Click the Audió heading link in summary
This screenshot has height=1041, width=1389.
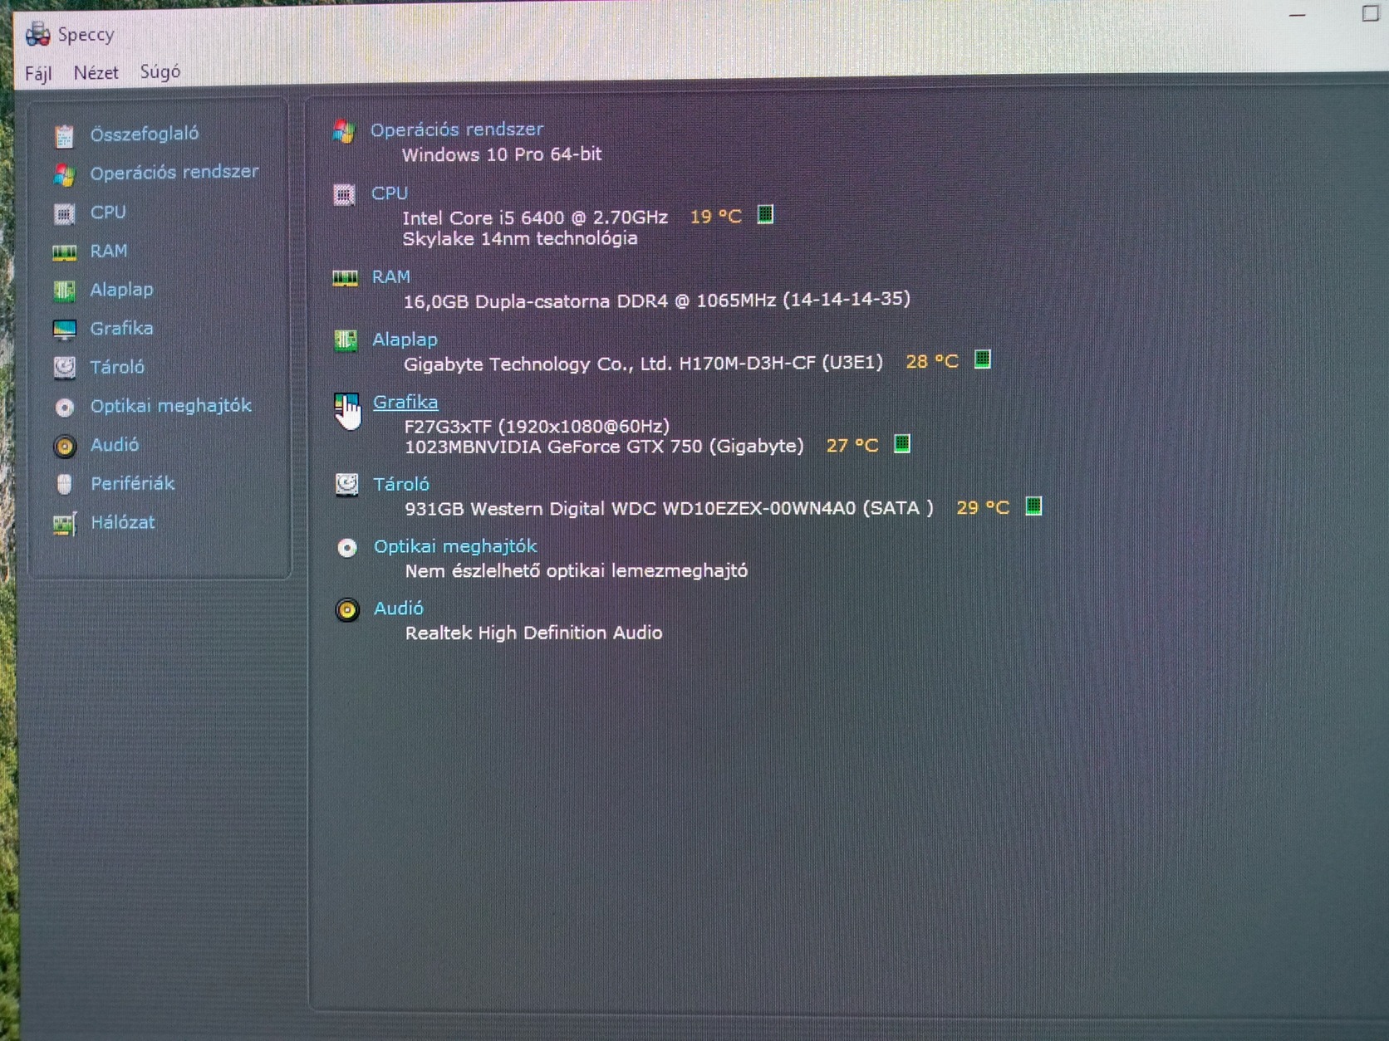pos(399,608)
